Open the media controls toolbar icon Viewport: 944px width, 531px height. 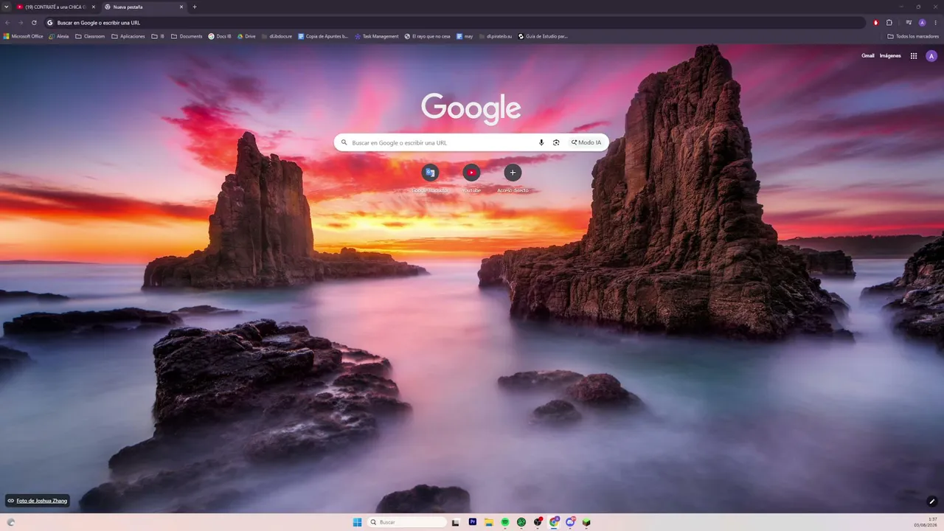[909, 23]
